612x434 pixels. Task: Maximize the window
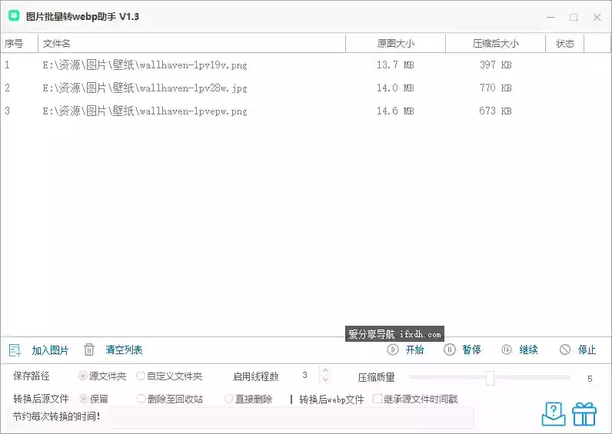tap(574, 17)
